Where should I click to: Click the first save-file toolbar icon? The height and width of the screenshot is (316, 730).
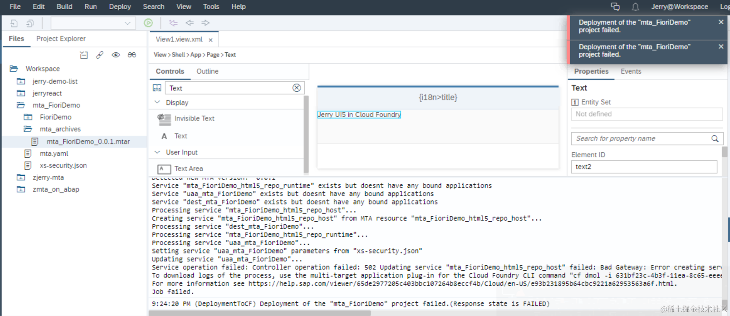click(14, 23)
